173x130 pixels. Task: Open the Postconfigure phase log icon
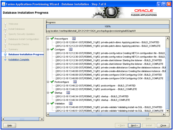[75, 82]
